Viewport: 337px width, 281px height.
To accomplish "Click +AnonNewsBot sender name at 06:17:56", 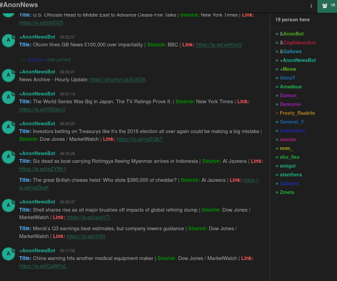I will pos(37,251).
